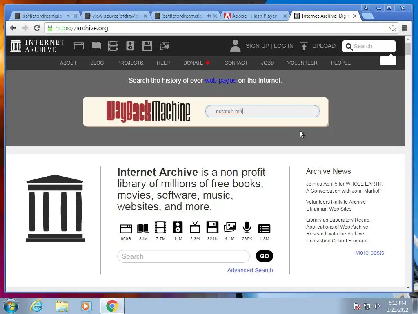Click the user avatar icon
Screen dimensions: 418x314
tap(235, 46)
